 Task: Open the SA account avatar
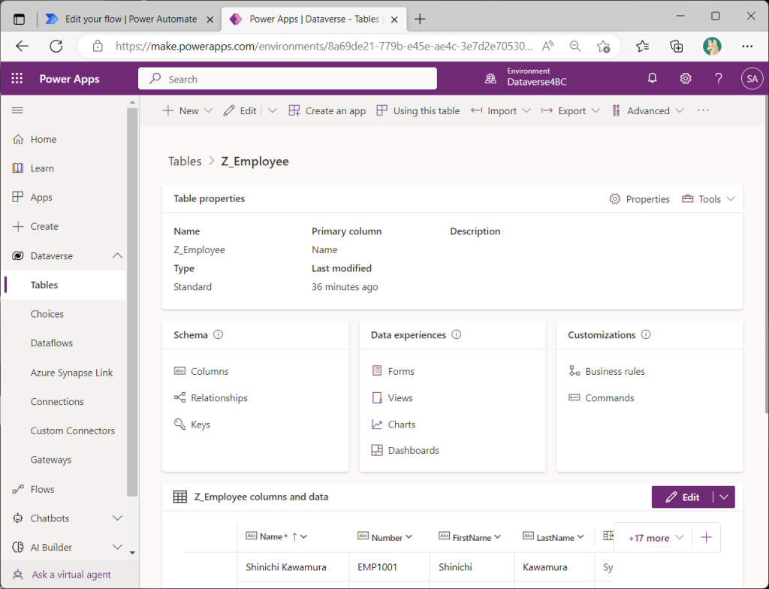coord(751,79)
